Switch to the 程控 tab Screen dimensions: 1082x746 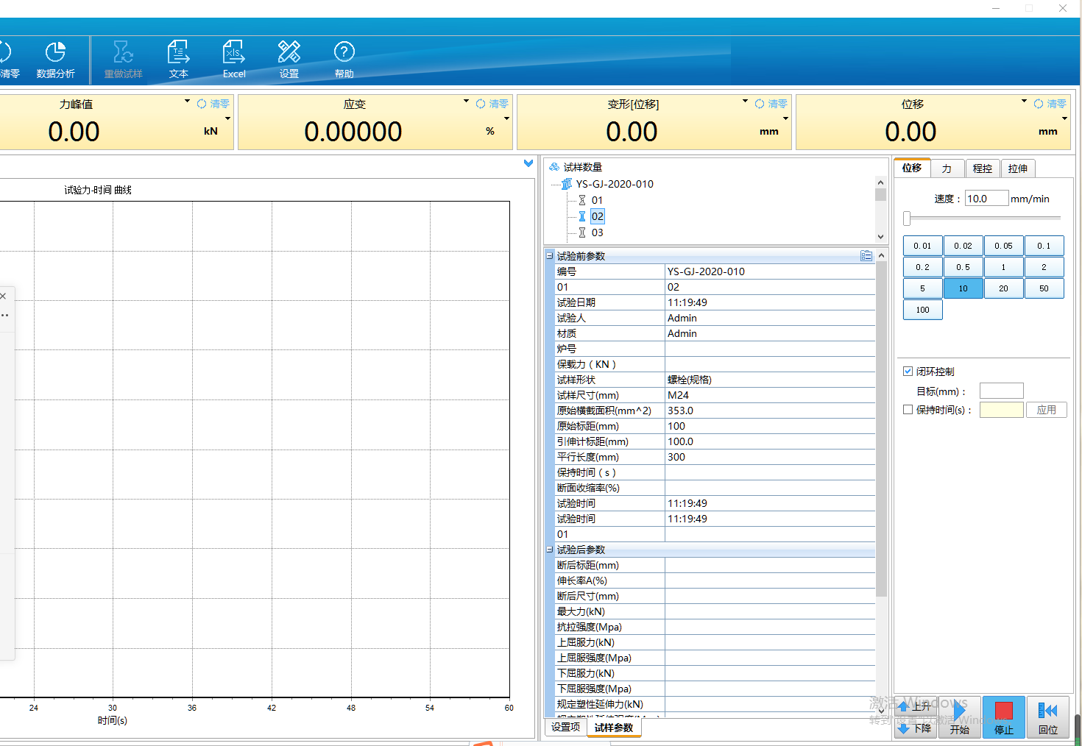[x=982, y=168]
